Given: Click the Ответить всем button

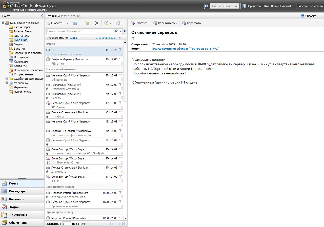Looking at the screenshot, I should tap(165, 23).
